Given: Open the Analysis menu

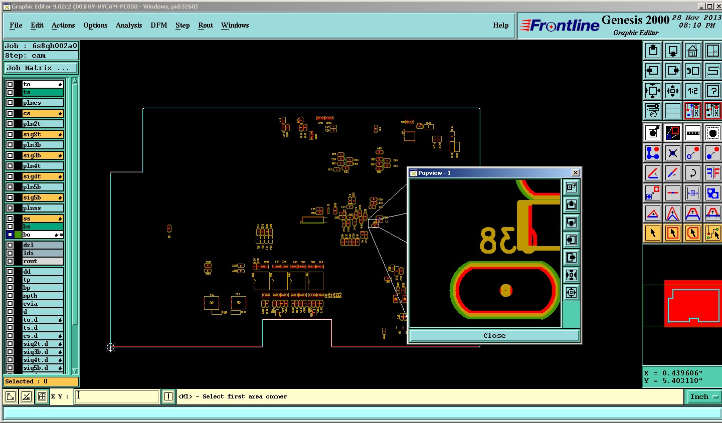Looking at the screenshot, I should pos(129,25).
